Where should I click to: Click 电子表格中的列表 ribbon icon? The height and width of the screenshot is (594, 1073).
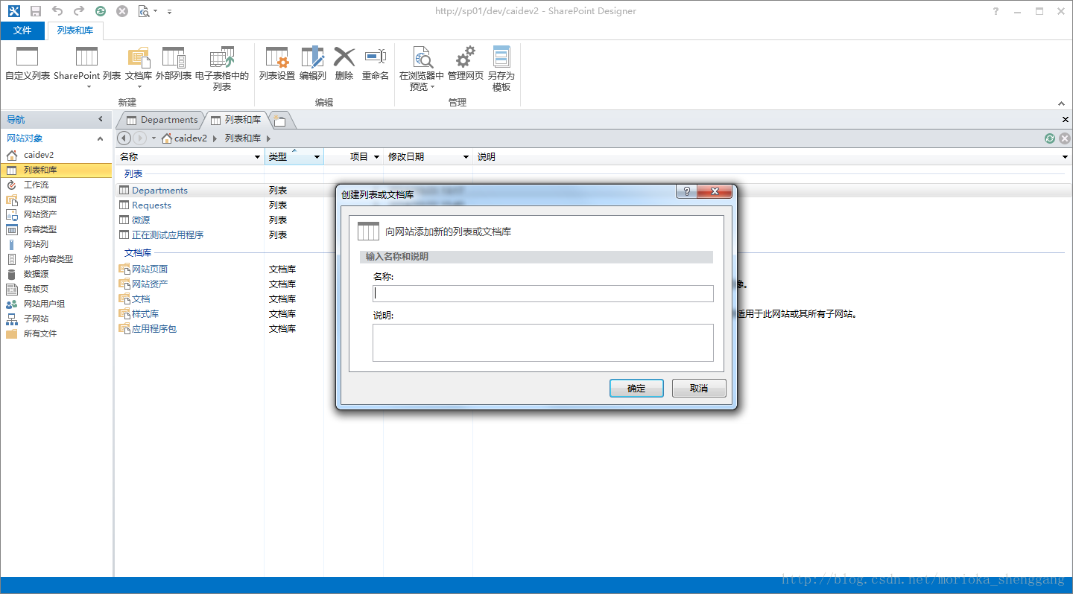pyautogui.click(x=222, y=57)
